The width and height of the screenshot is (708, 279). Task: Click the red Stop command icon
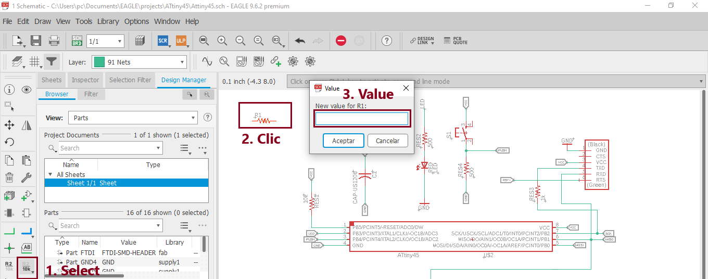coord(341,41)
